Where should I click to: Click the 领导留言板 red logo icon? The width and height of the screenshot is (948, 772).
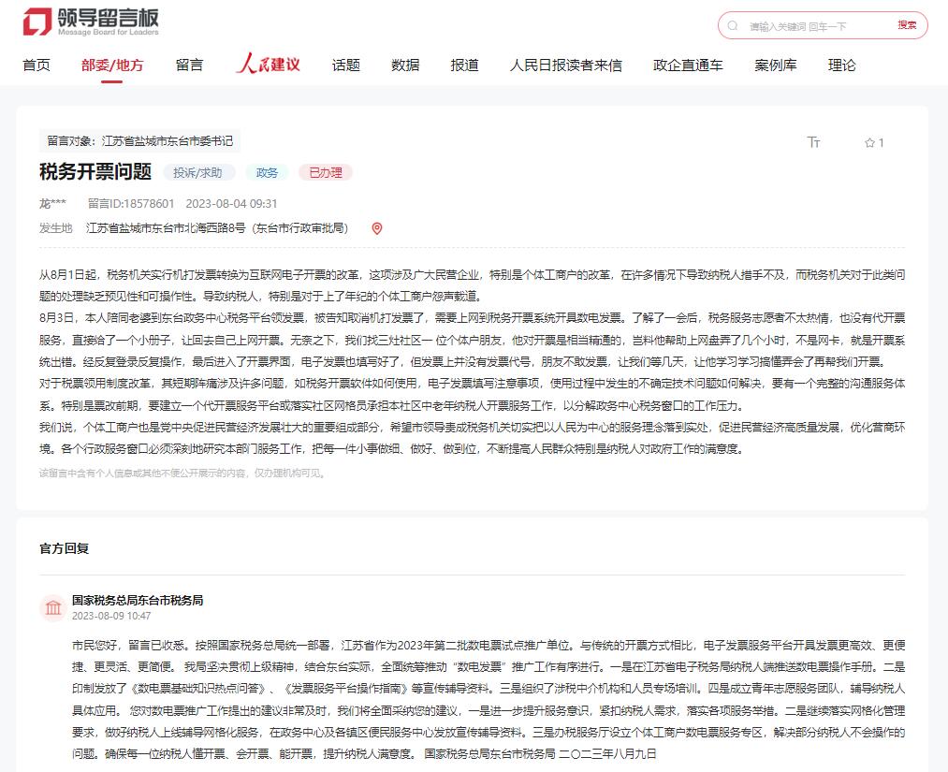click(x=38, y=22)
